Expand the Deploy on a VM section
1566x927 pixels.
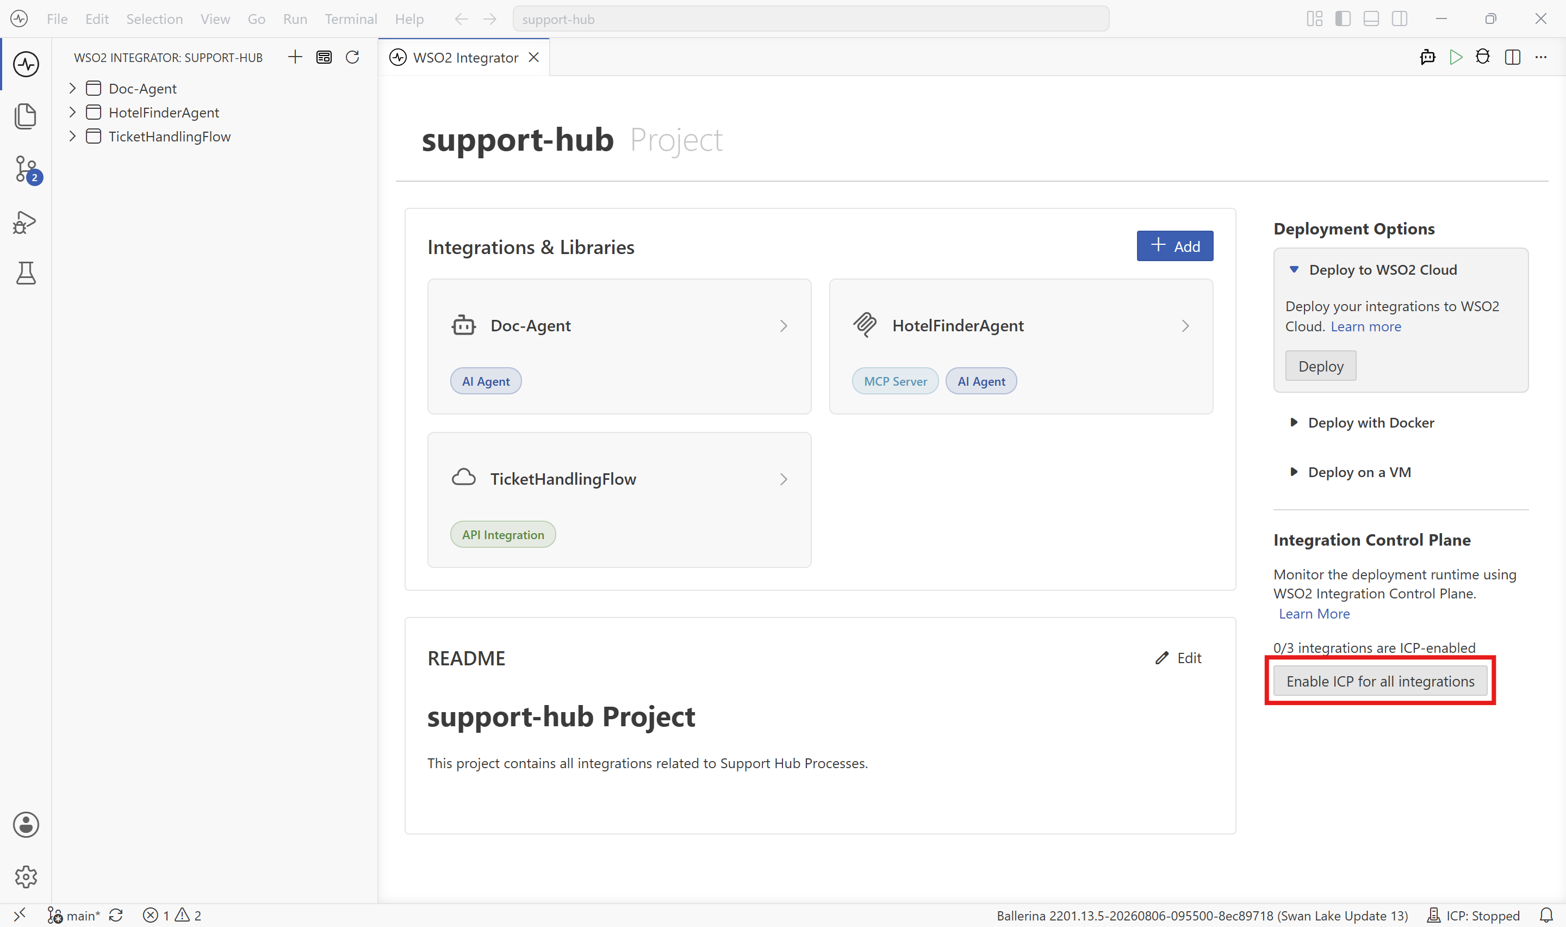[1294, 472]
